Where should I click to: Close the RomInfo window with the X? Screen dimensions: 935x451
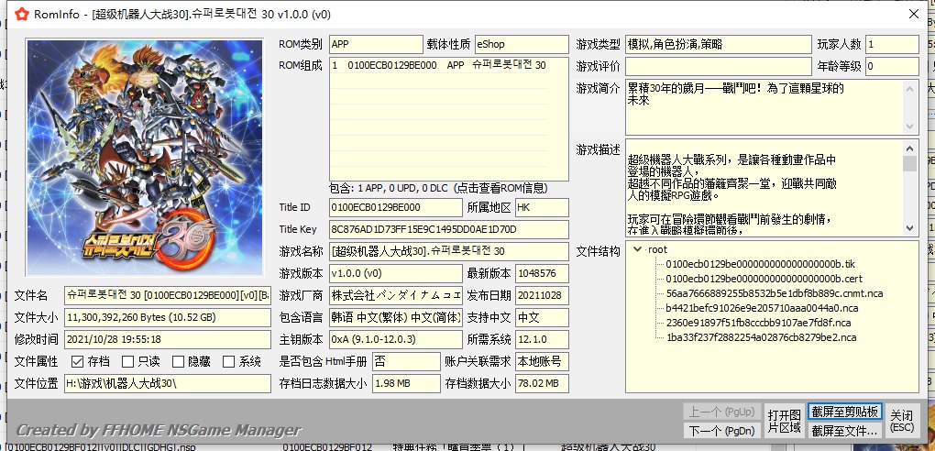[913, 14]
